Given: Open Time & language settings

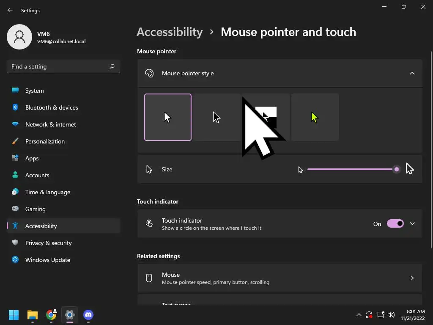Looking at the screenshot, I should click(63, 192).
